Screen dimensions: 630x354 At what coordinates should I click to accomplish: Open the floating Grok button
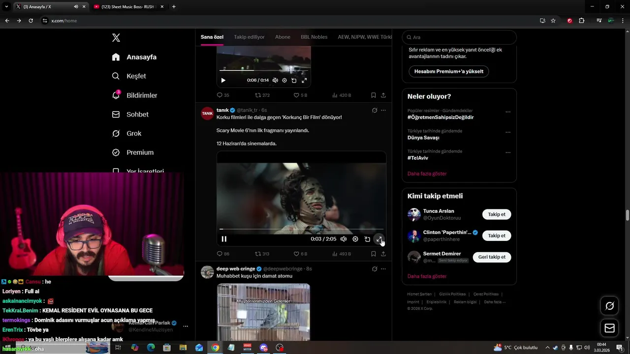pos(609,306)
